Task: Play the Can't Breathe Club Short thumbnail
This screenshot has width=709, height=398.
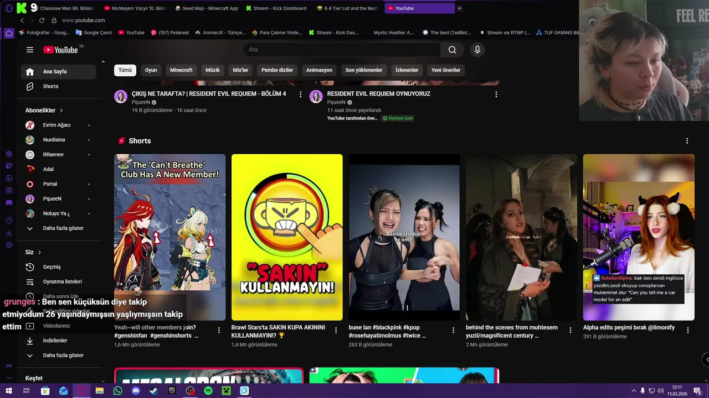Action: (169, 237)
